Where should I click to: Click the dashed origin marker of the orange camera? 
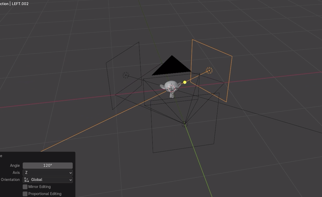tap(209, 71)
